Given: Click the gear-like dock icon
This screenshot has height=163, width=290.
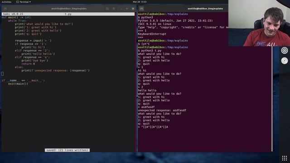Looking at the screenshot, I should click(x=285, y=50).
